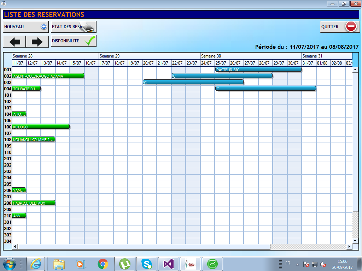Select FABRICE DELFAUX reservation in room 208
362x271 pixels.
click(x=34, y=203)
